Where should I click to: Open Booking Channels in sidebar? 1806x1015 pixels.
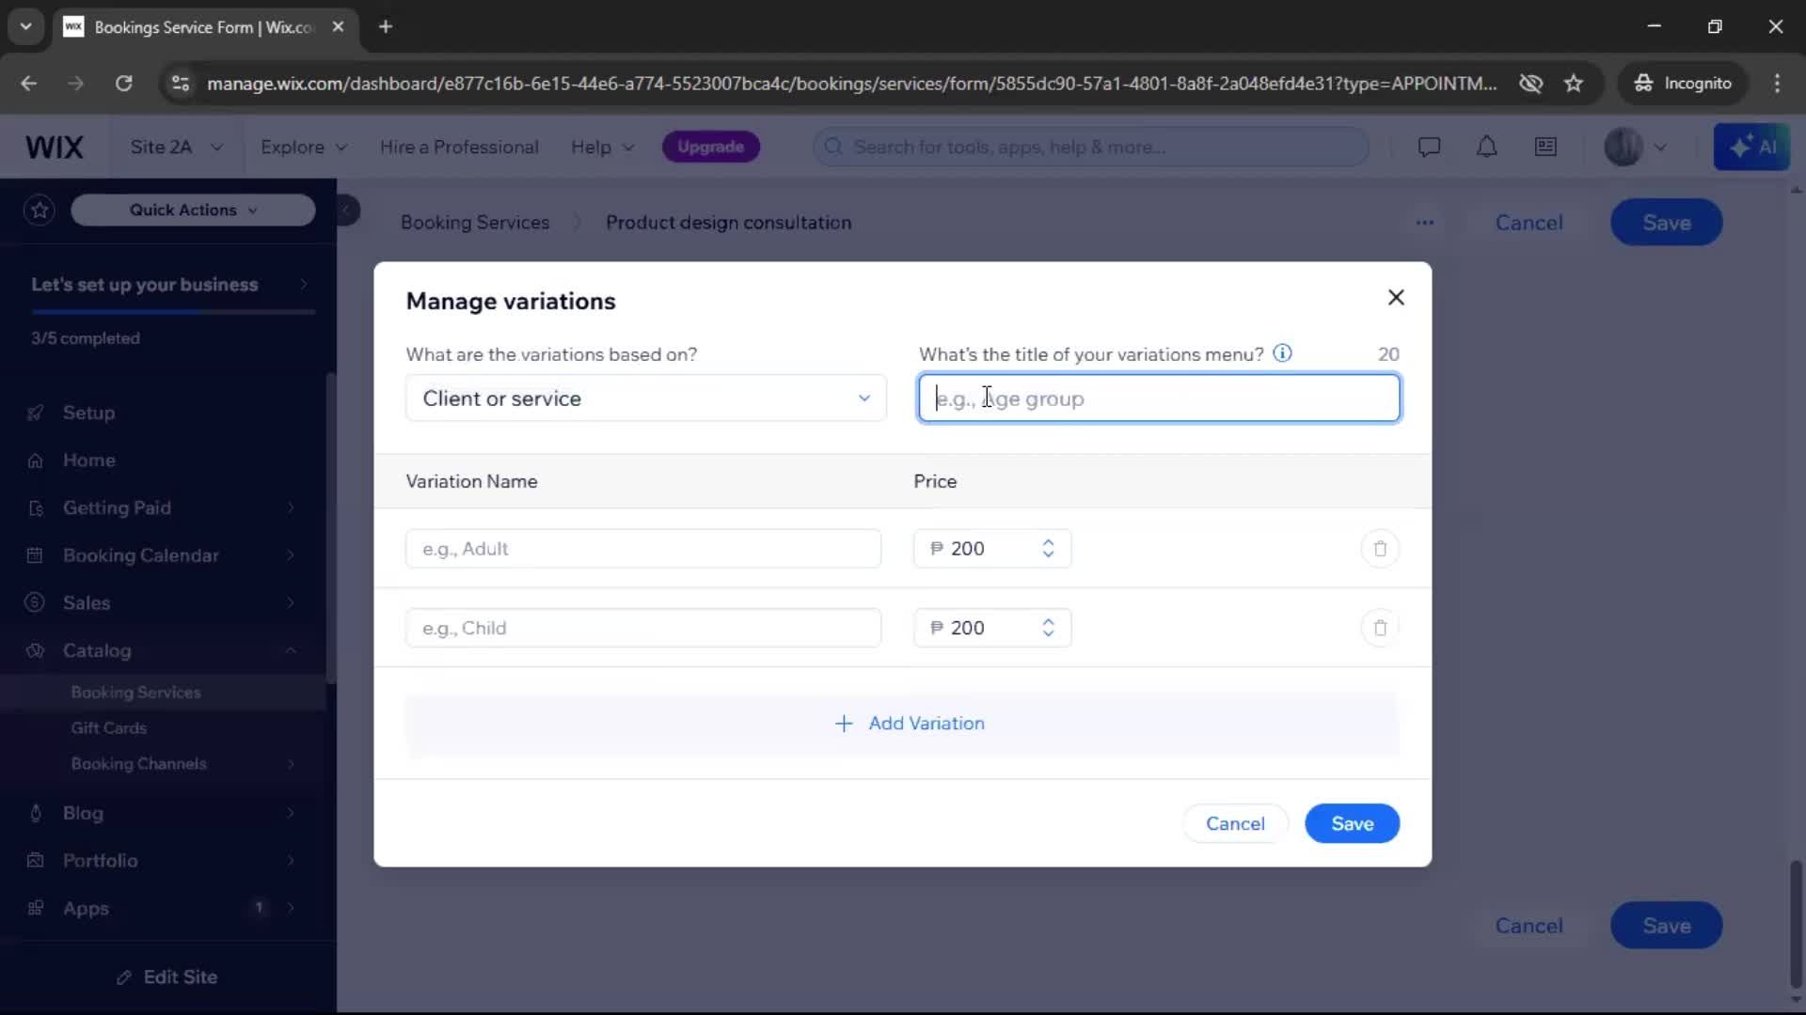pyautogui.click(x=139, y=764)
